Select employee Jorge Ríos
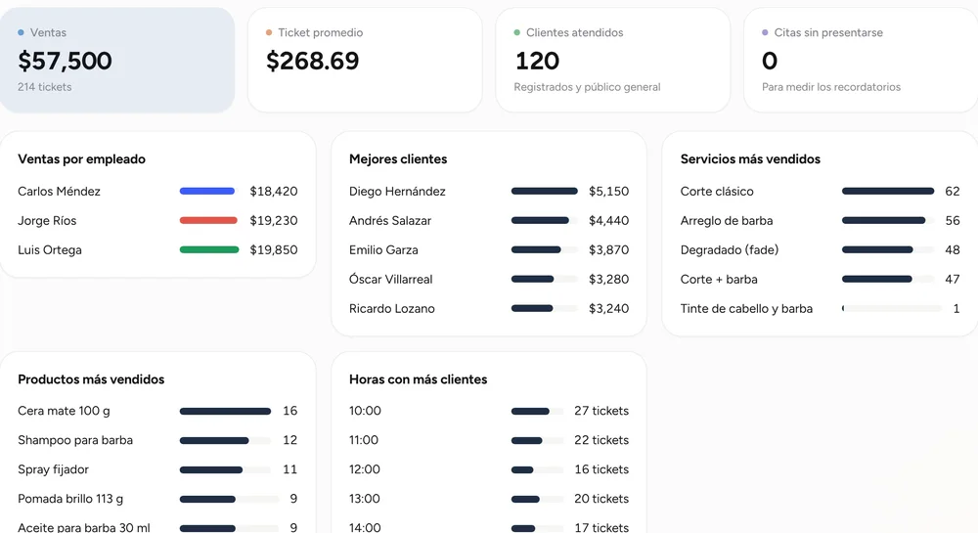Viewport: 978px width, 533px height. 47,221
